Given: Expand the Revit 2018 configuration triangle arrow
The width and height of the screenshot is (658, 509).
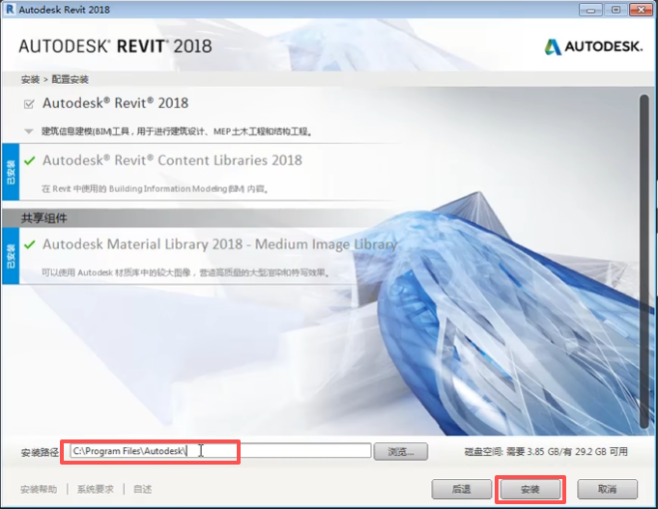Looking at the screenshot, I should (x=29, y=130).
